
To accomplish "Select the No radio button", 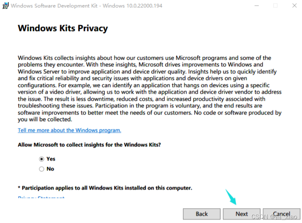I will (x=42, y=169).
